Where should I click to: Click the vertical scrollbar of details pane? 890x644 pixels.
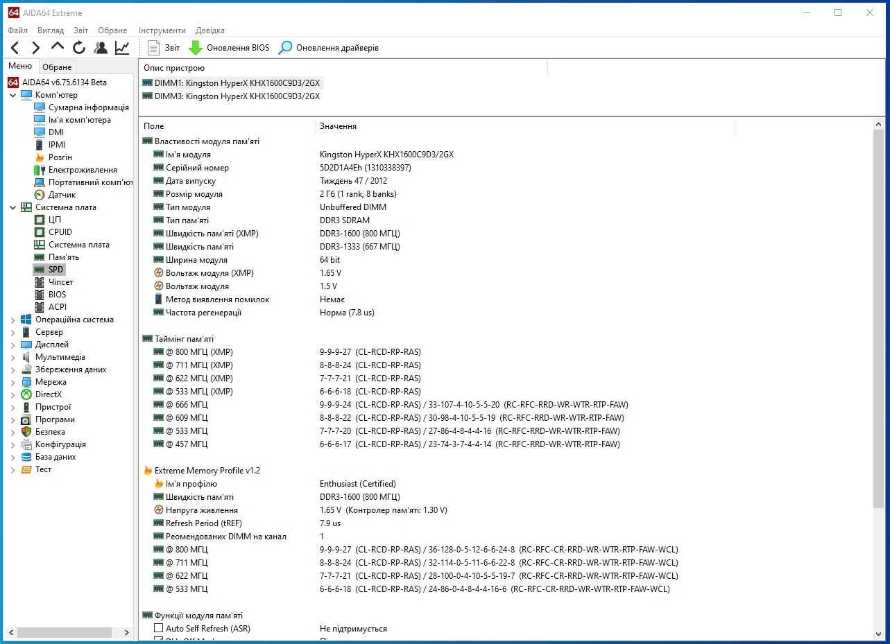pyautogui.click(x=878, y=319)
